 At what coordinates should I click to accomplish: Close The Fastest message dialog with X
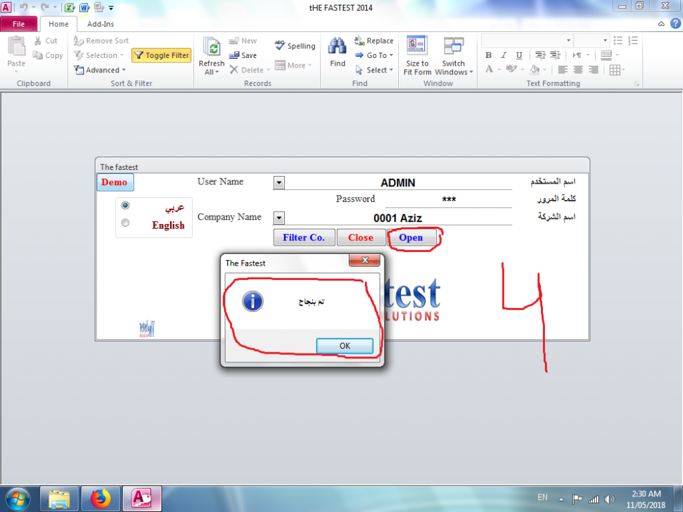point(365,260)
